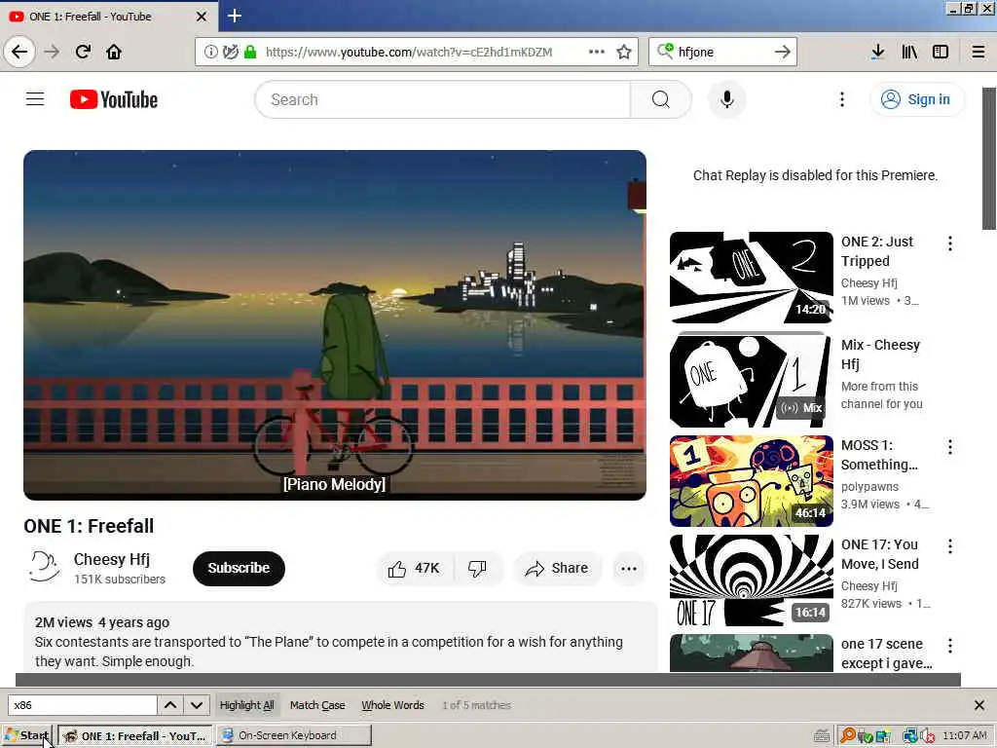
Task: Like the video with 47K likes
Action: click(x=415, y=568)
